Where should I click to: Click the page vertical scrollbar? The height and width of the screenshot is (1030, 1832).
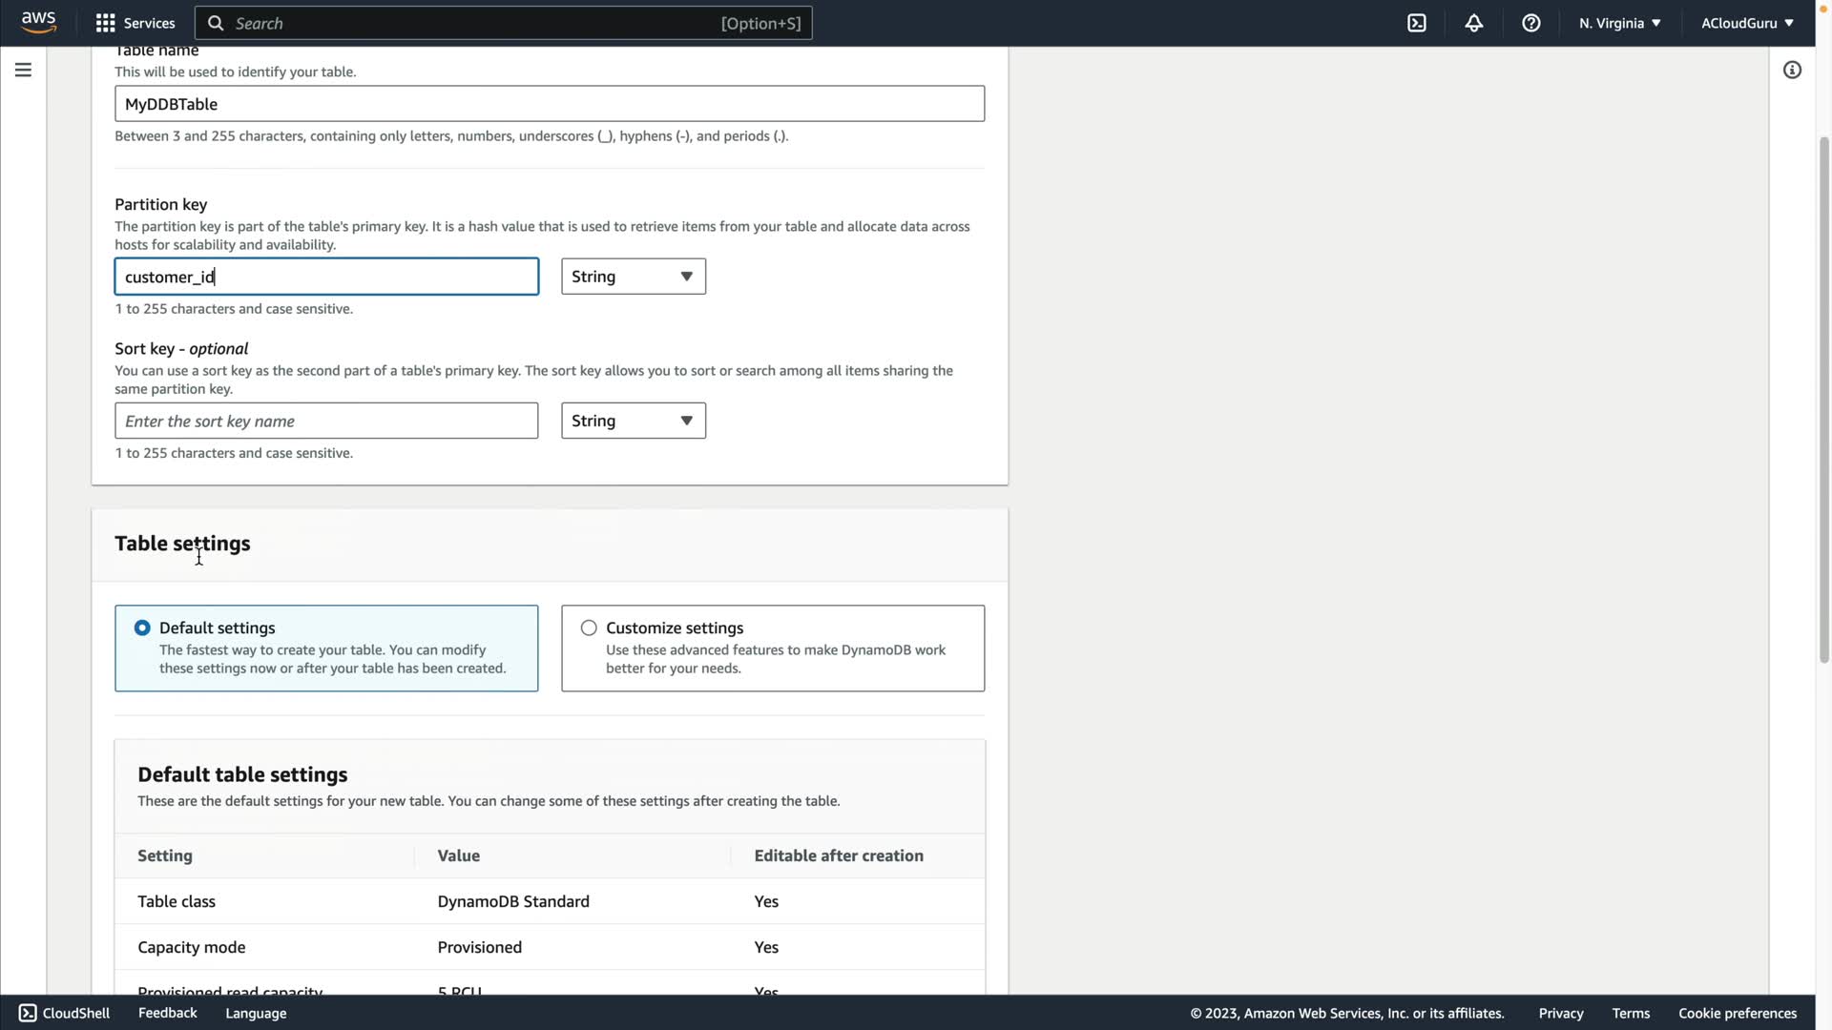(x=1823, y=401)
